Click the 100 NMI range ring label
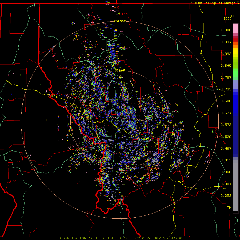The height and width of the screenshot is (240, 240). [120, 21]
